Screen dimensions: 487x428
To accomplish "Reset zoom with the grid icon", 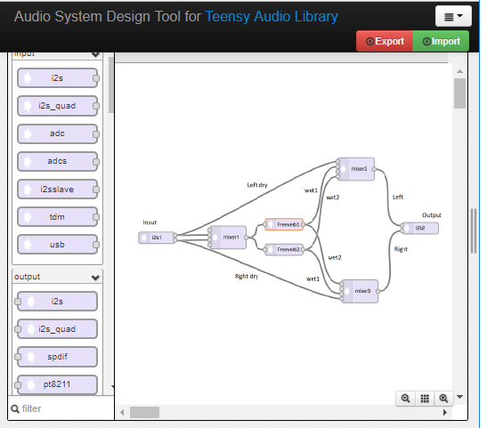I will [x=425, y=399].
